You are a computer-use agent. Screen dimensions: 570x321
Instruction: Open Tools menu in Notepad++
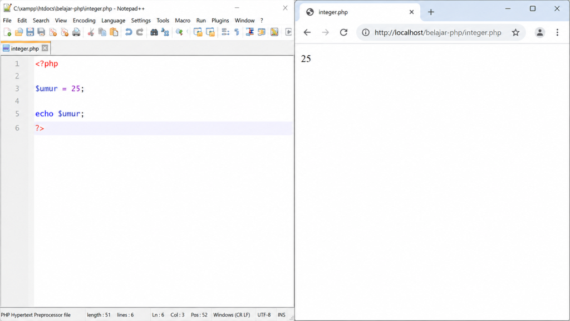click(163, 21)
